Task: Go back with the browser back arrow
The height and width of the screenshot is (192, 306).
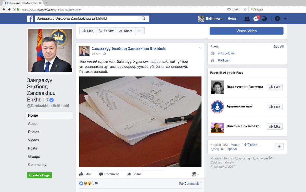Action: (4, 9)
